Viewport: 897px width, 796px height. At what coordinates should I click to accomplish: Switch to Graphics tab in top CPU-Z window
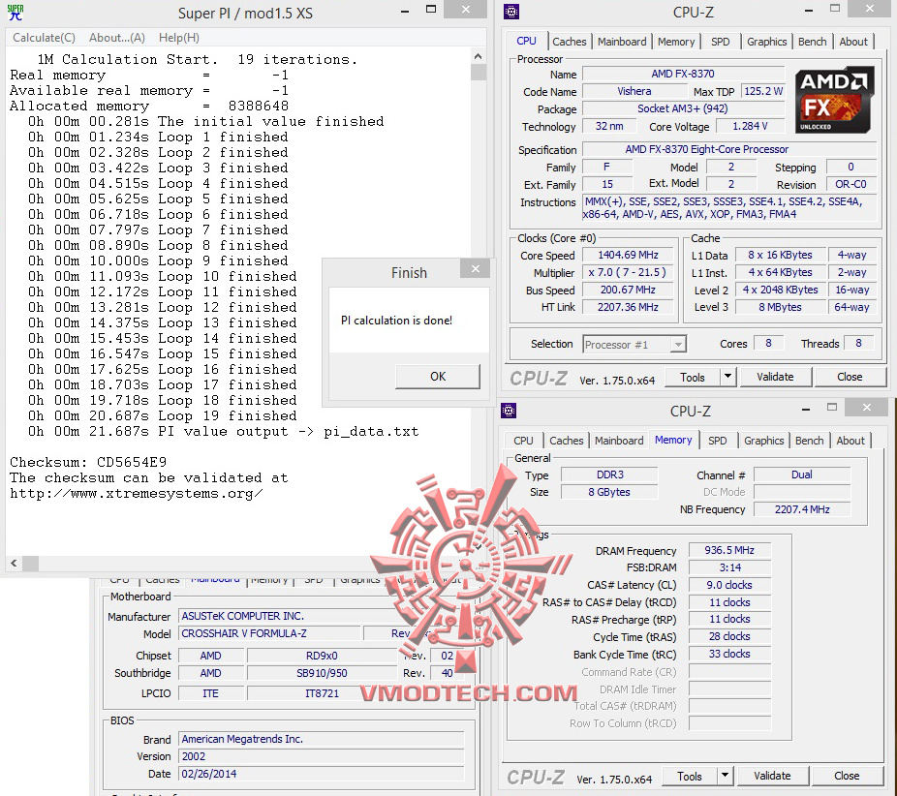pos(766,42)
